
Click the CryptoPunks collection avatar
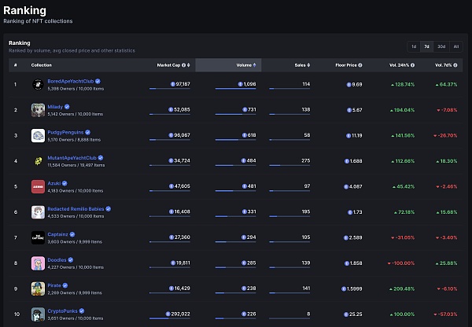click(x=38, y=314)
